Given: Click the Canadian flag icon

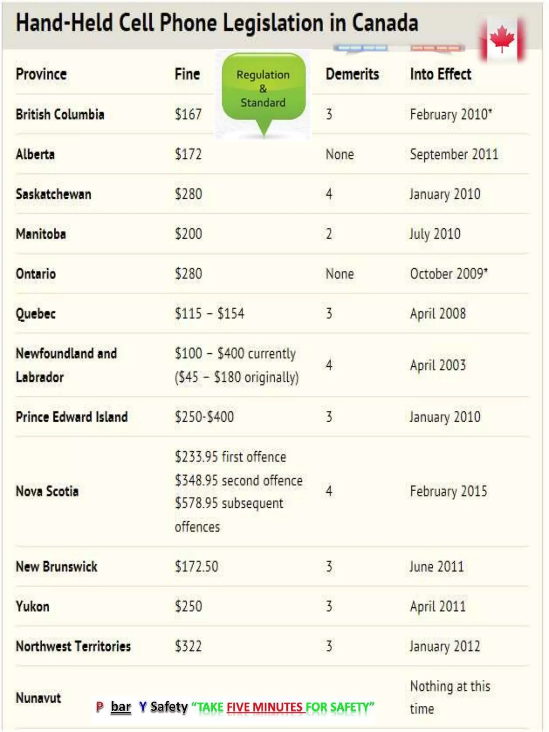Looking at the screenshot, I should (x=503, y=40).
